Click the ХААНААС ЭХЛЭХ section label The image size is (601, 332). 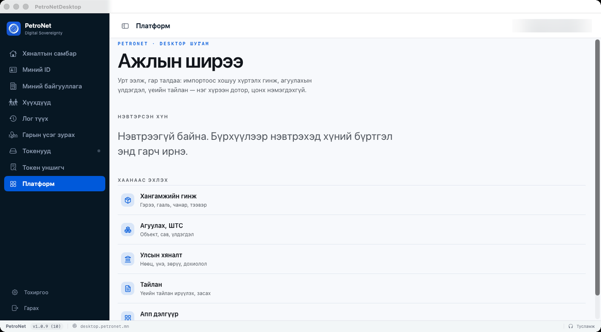[143, 180]
